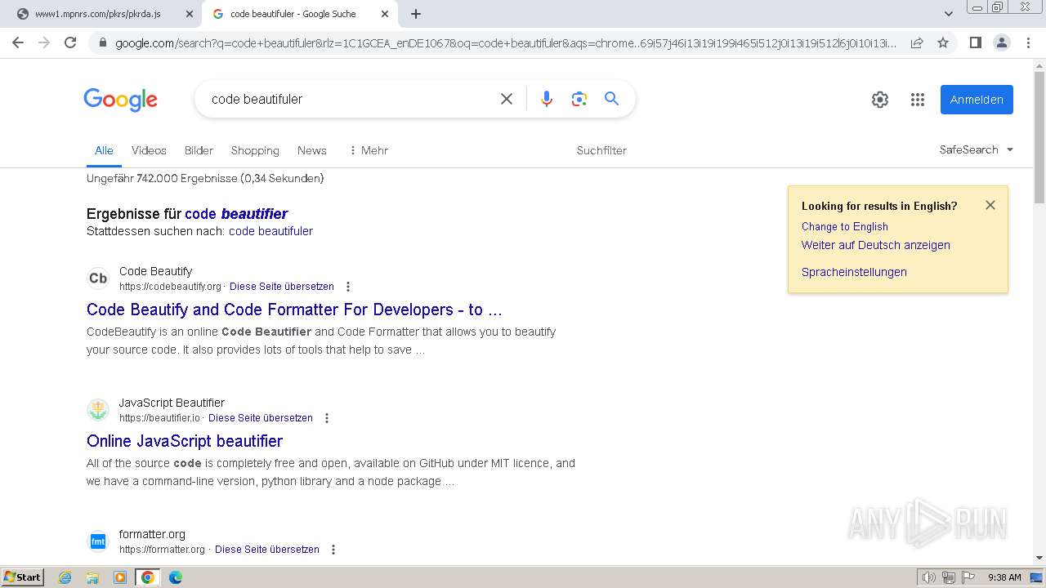The image size is (1046, 588).
Task: Go to Google homepage via logo
Action: [x=120, y=100]
